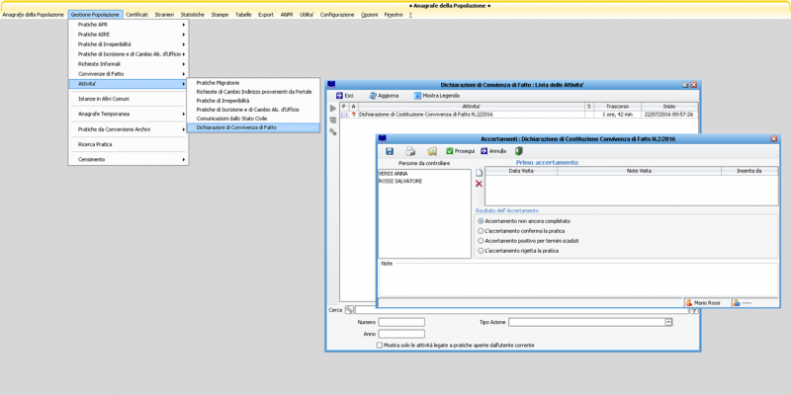Viewport: 791px width, 395px height.
Task: Click the Numero input field
Action: [x=401, y=322]
